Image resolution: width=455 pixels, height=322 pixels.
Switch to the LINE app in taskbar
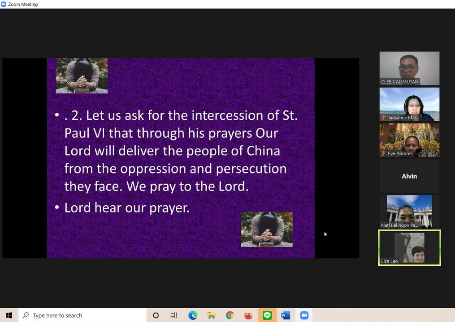267,315
